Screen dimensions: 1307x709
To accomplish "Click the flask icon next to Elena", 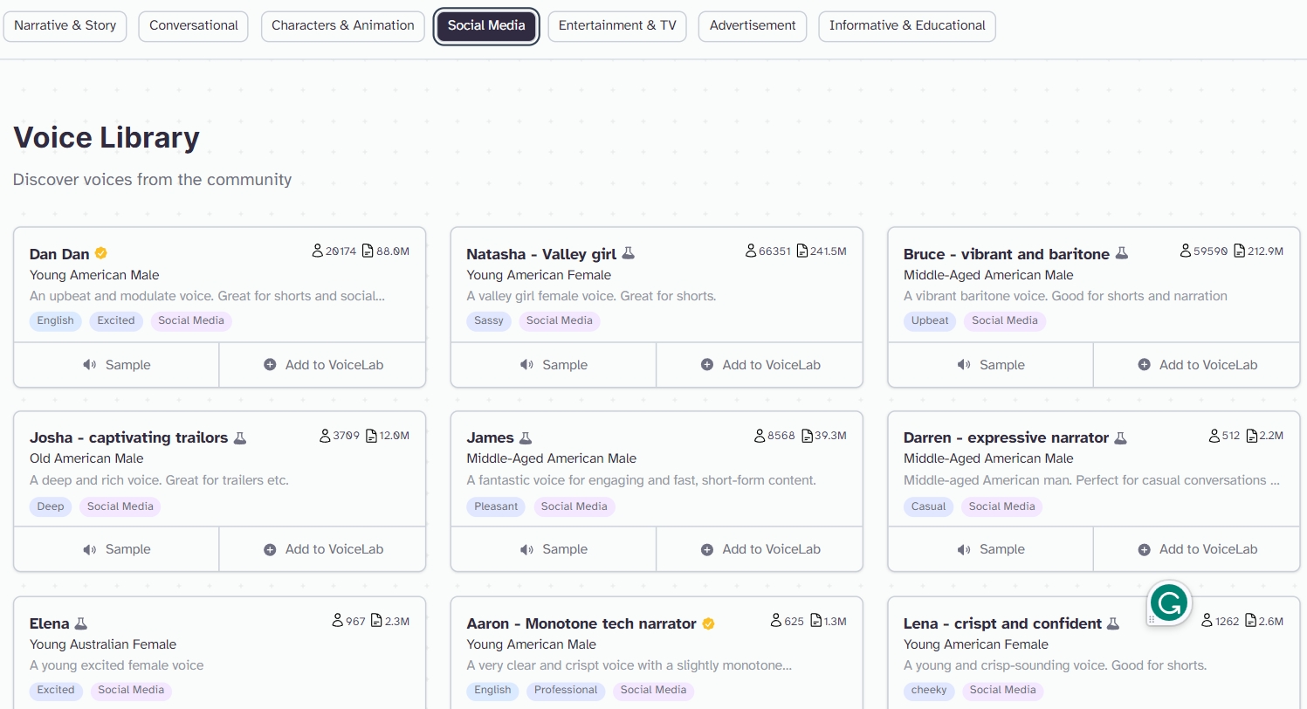I will point(81,623).
